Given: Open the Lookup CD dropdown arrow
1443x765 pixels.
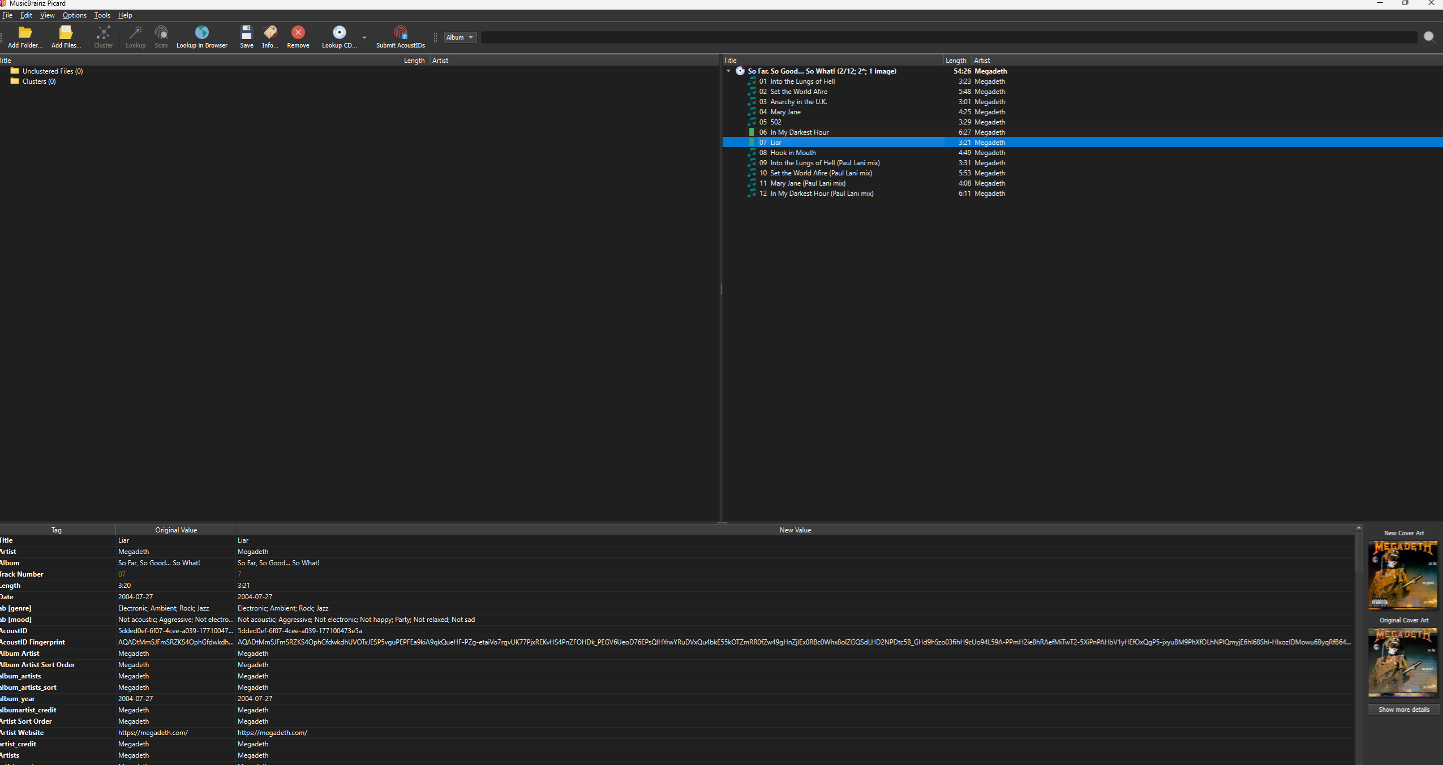Looking at the screenshot, I should pyautogui.click(x=364, y=37).
